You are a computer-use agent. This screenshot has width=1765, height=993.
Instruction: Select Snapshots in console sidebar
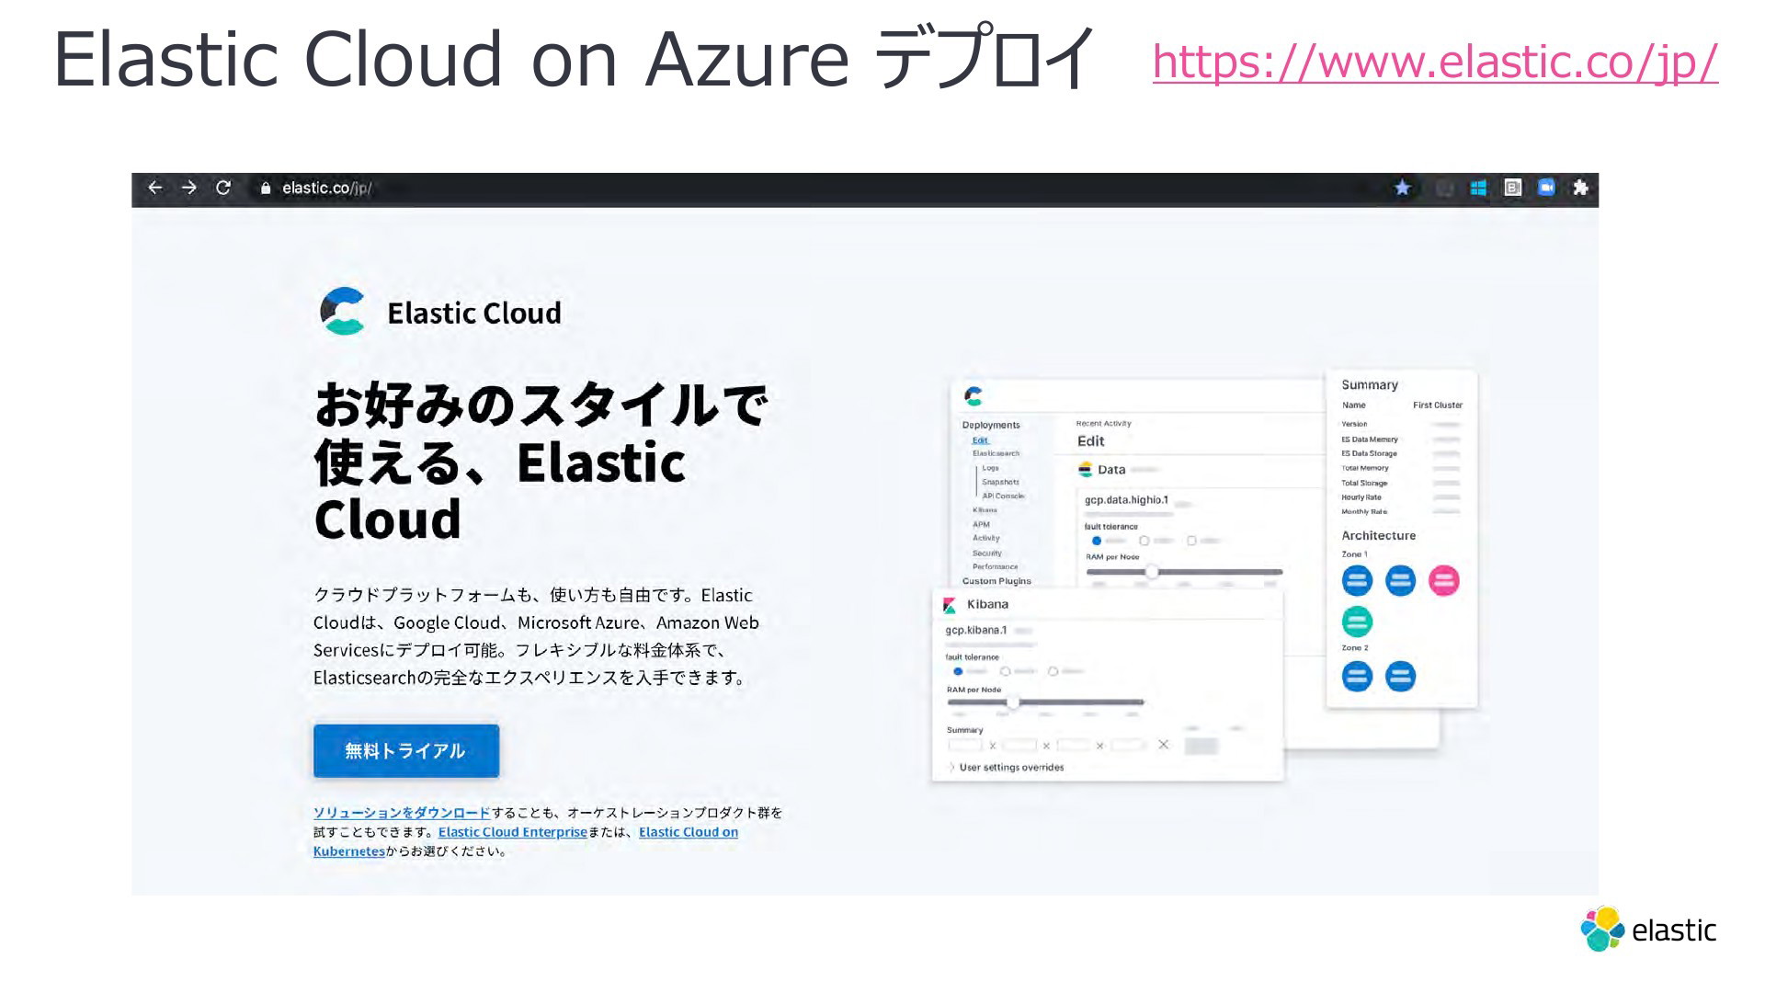tap(1000, 482)
